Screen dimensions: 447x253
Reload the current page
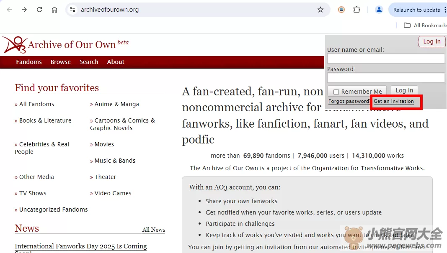coord(39,10)
